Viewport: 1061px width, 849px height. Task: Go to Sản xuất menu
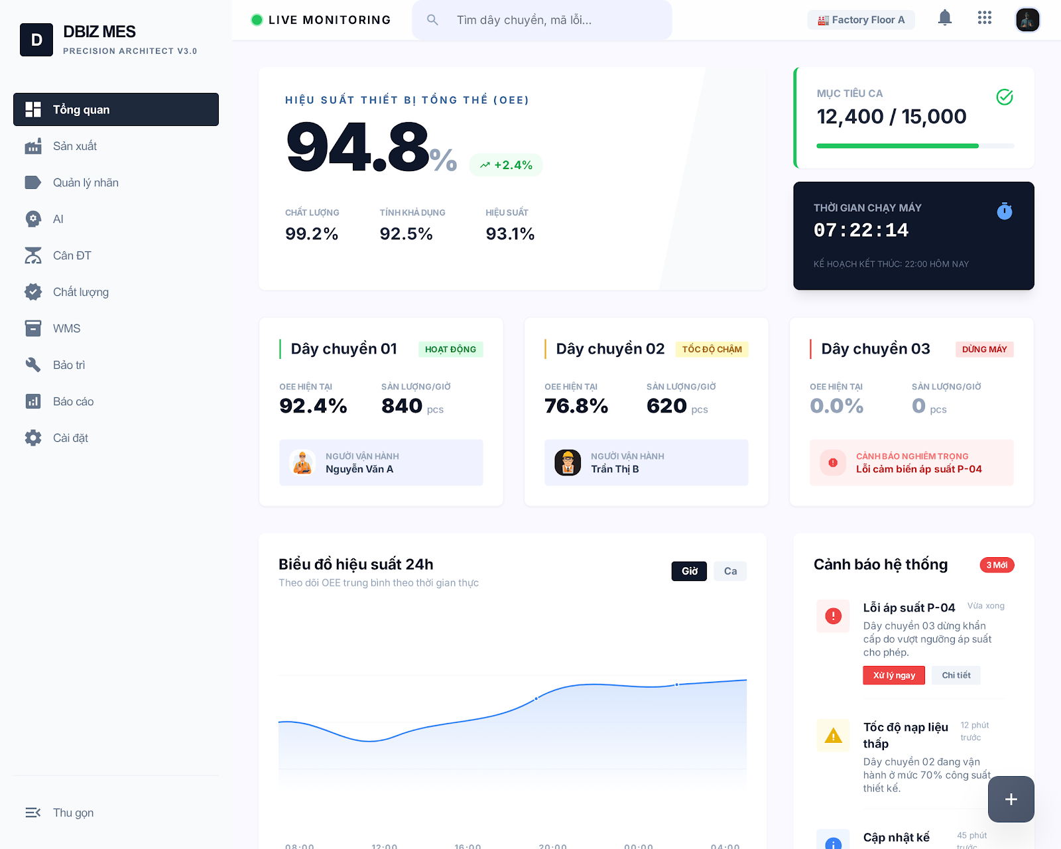pos(116,146)
